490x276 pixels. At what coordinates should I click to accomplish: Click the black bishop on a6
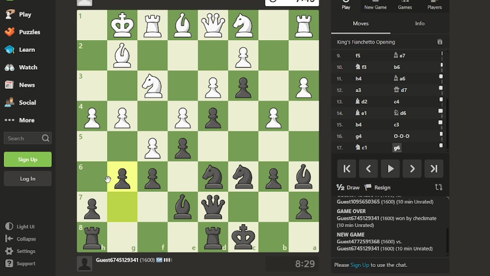coord(304,177)
